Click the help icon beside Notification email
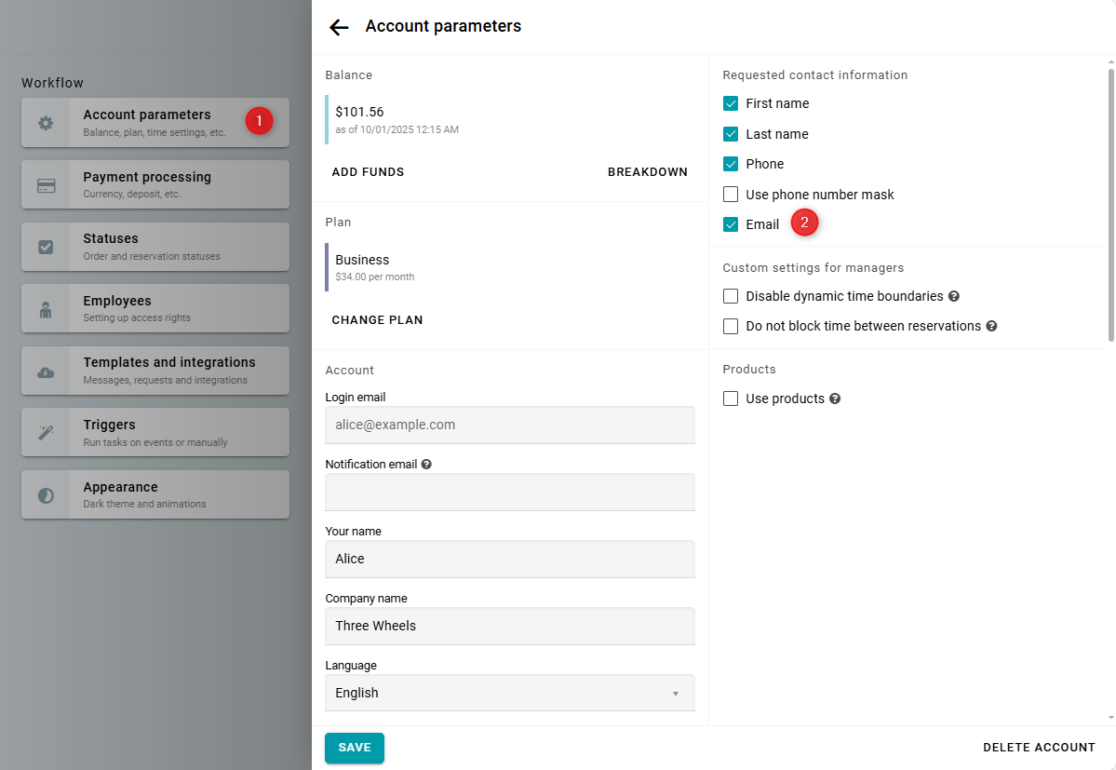Screen dimensions: 1116x770 pyautogui.click(x=426, y=464)
